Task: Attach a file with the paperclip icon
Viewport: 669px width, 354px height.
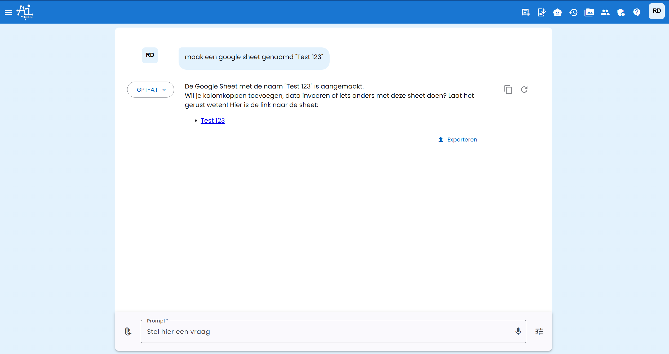Action: click(128, 331)
